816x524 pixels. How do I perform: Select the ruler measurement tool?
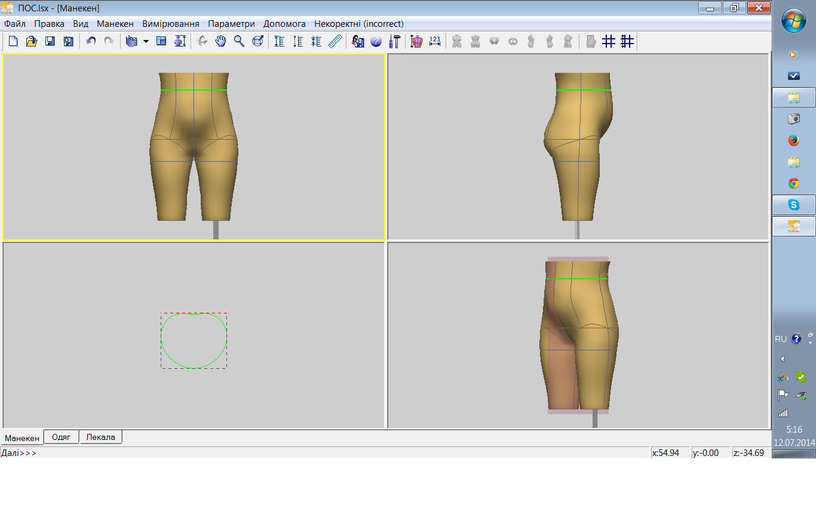[335, 41]
